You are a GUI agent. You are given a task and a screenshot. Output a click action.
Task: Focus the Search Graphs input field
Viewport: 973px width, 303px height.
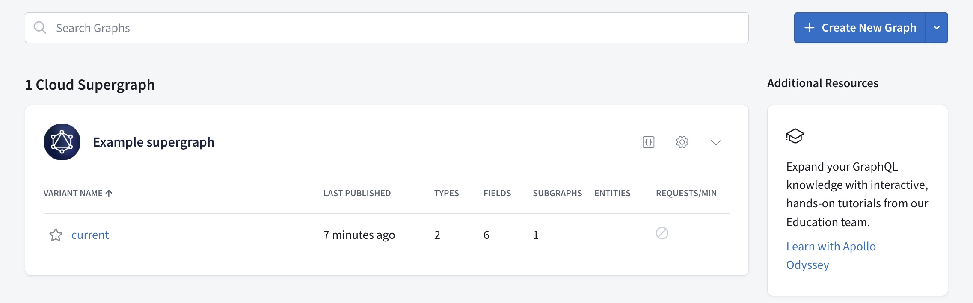385,28
